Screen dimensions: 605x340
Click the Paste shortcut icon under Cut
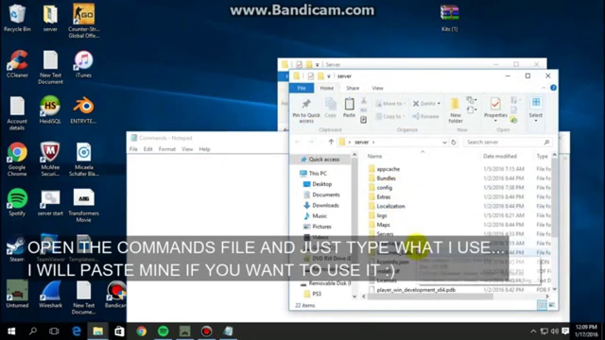[x=363, y=120]
